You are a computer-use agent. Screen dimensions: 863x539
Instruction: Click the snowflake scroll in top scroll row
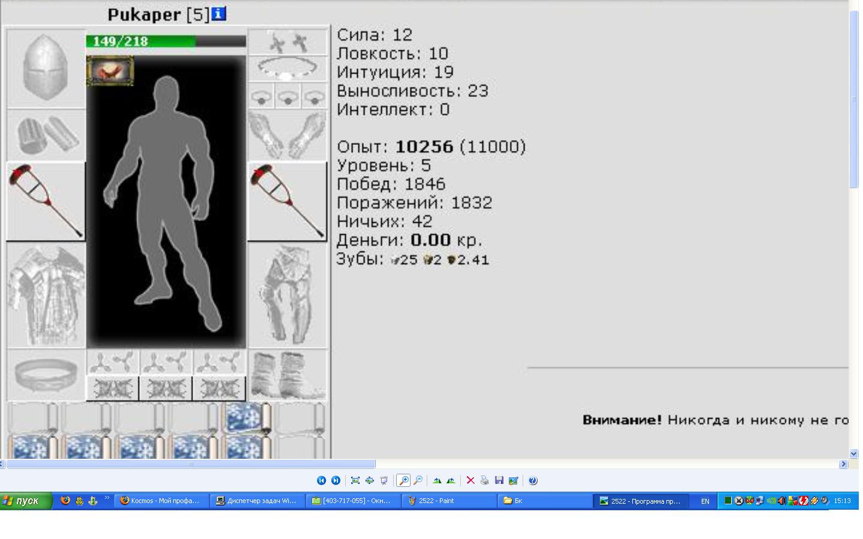pyautogui.click(x=248, y=417)
